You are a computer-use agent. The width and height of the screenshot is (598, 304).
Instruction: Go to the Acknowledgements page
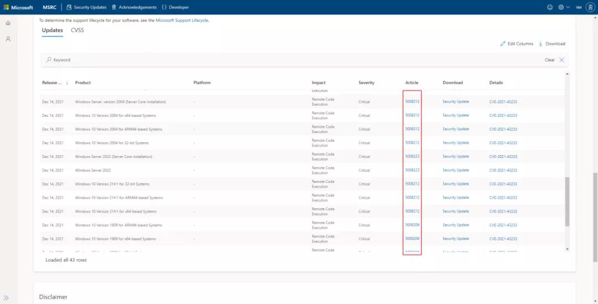(x=135, y=7)
